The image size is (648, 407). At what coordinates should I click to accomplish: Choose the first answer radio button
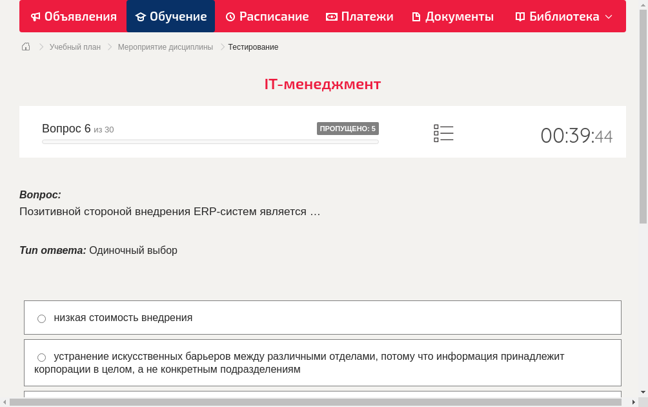point(41,318)
